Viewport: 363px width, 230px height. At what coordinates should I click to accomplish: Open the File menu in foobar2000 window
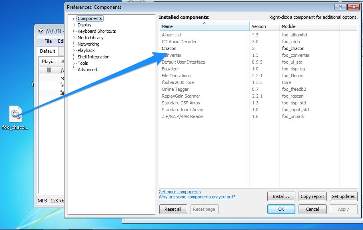click(48, 41)
